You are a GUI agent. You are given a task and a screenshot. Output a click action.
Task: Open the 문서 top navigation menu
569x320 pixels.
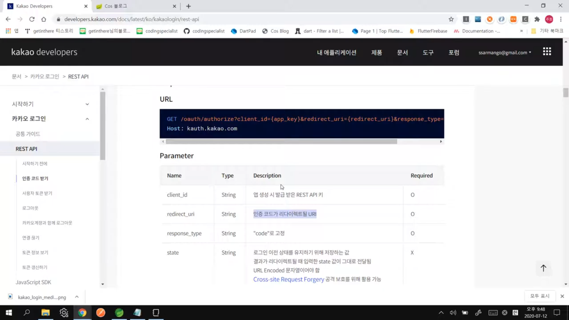(x=402, y=52)
